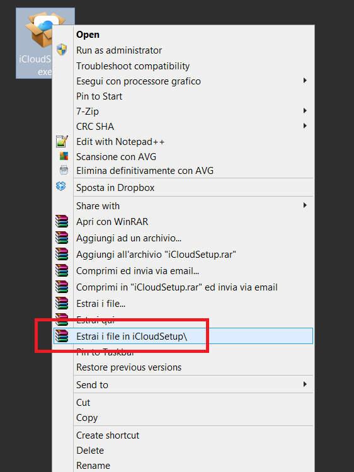Screen dimensions: 354x472
Task: Click WinRAR icon next to Apri con WinRAR
Action: click(x=62, y=221)
